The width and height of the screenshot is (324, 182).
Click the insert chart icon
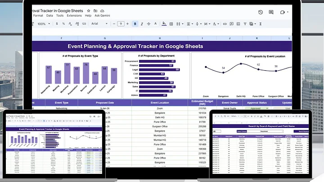click(x=238, y=24)
